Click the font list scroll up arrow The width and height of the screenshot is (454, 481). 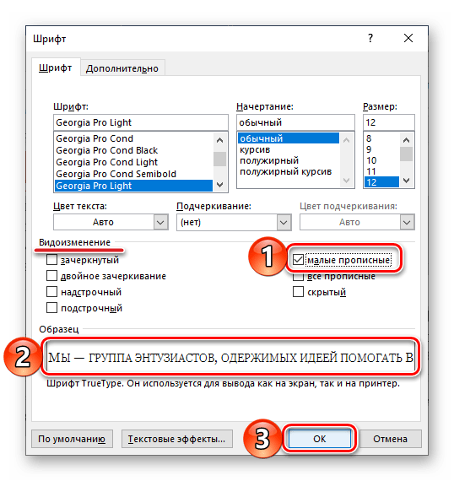coord(219,140)
